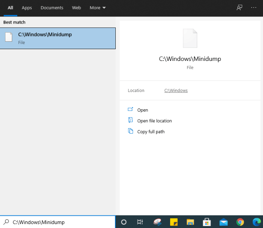The image size is (263, 228).
Task: Click the "Best match" heading text
Action: 15,22
